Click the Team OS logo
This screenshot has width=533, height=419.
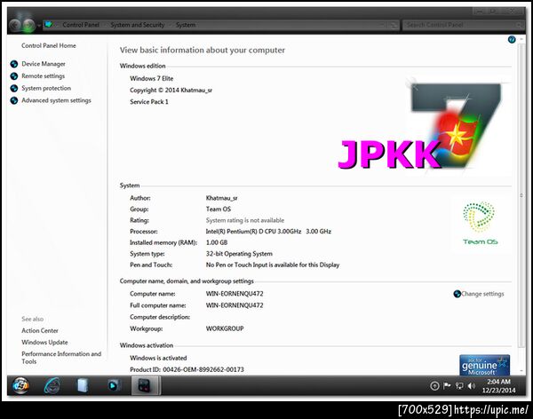tap(480, 224)
